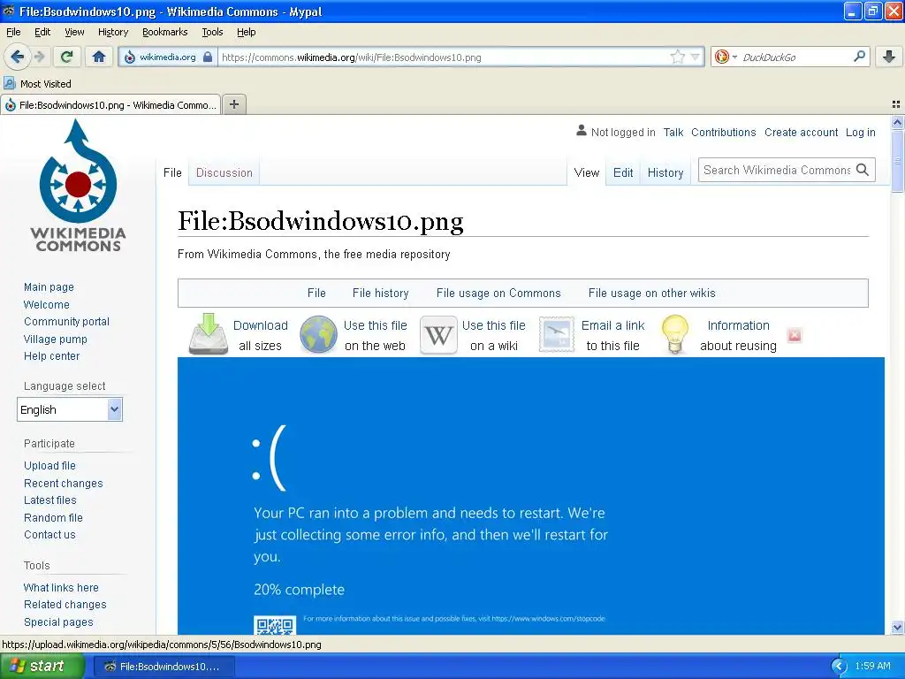Reload the page with the refresh icon

coord(67,57)
